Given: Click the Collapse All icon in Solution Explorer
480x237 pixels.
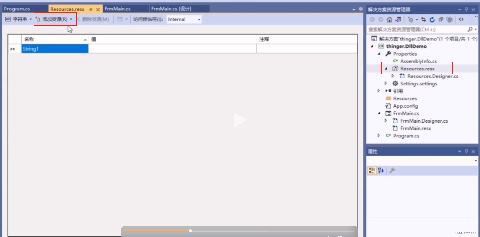Looking at the screenshot, I should [441, 20].
